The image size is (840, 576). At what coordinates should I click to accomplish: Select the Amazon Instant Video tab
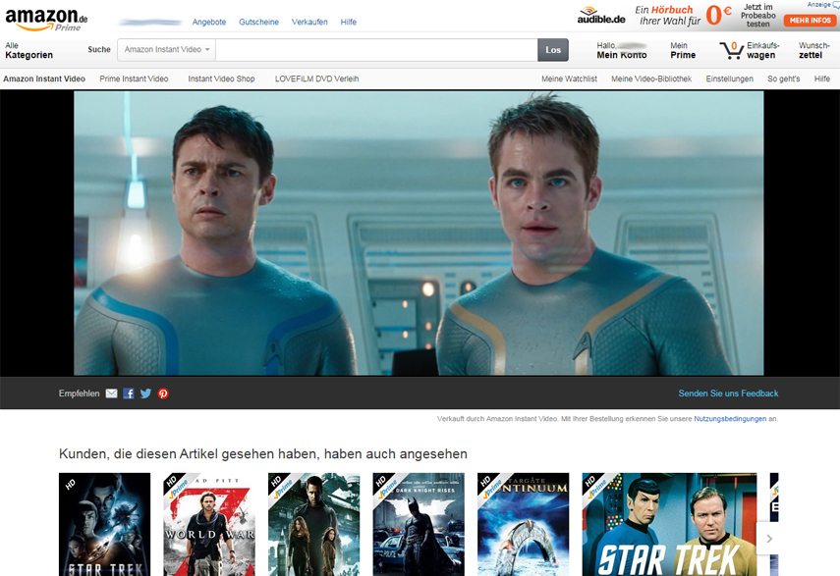coord(44,79)
